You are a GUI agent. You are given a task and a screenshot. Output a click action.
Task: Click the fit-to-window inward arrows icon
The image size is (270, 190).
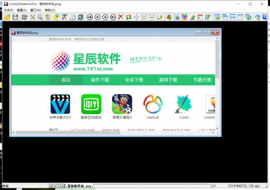(x=144, y=17)
